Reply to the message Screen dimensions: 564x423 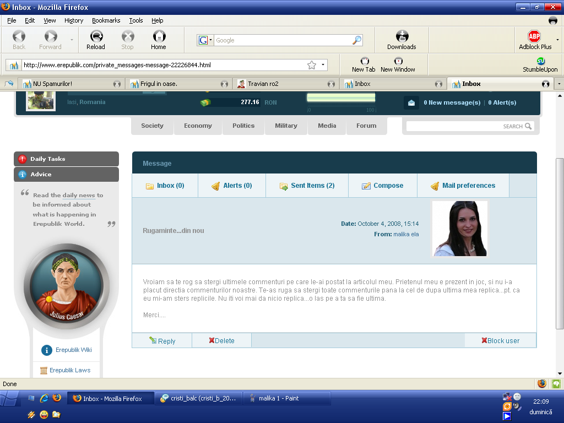pyautogui.click(x=162, y=341)
